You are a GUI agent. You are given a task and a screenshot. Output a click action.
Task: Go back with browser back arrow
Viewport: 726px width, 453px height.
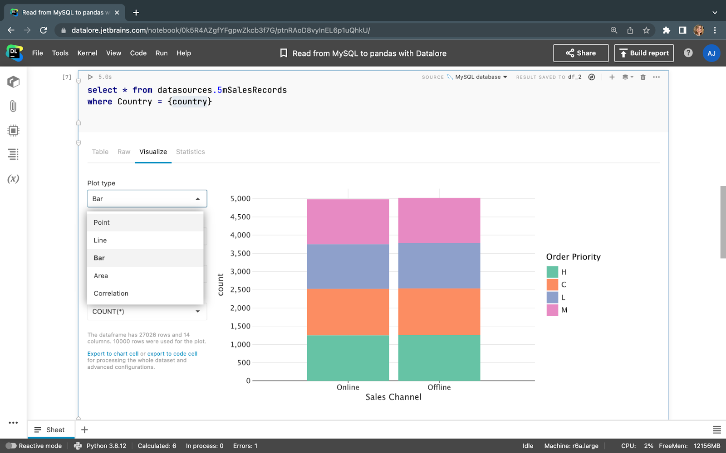click(x=11, y=30)
